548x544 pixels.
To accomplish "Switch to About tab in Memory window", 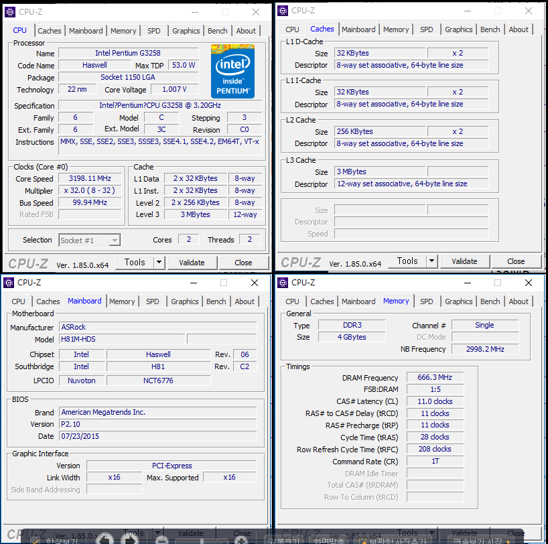I will pos(519,301).
